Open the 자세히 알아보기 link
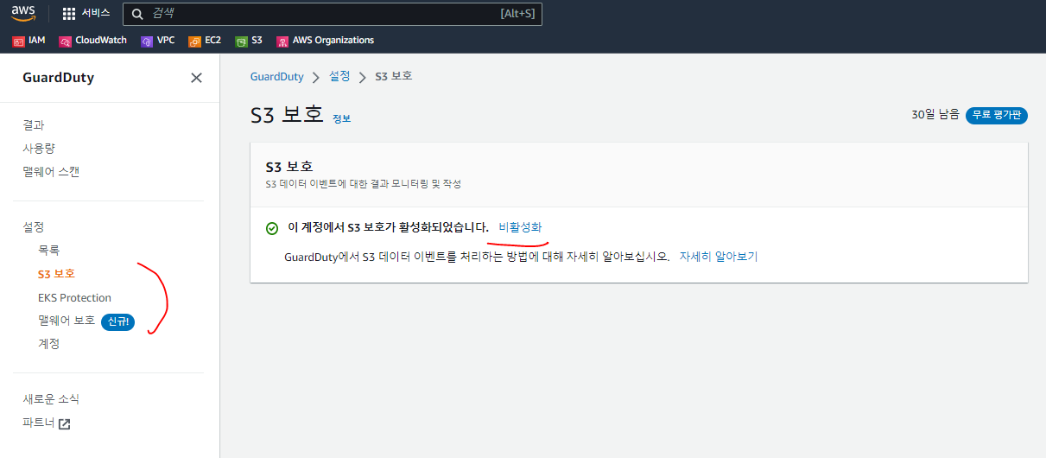Viewport: 1046px width, 458px height. (719, 257)
